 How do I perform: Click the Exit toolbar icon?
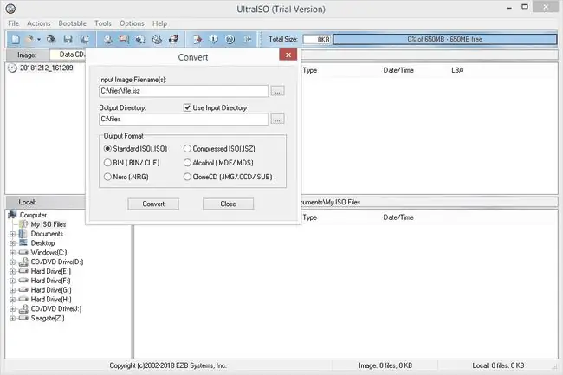247,39
